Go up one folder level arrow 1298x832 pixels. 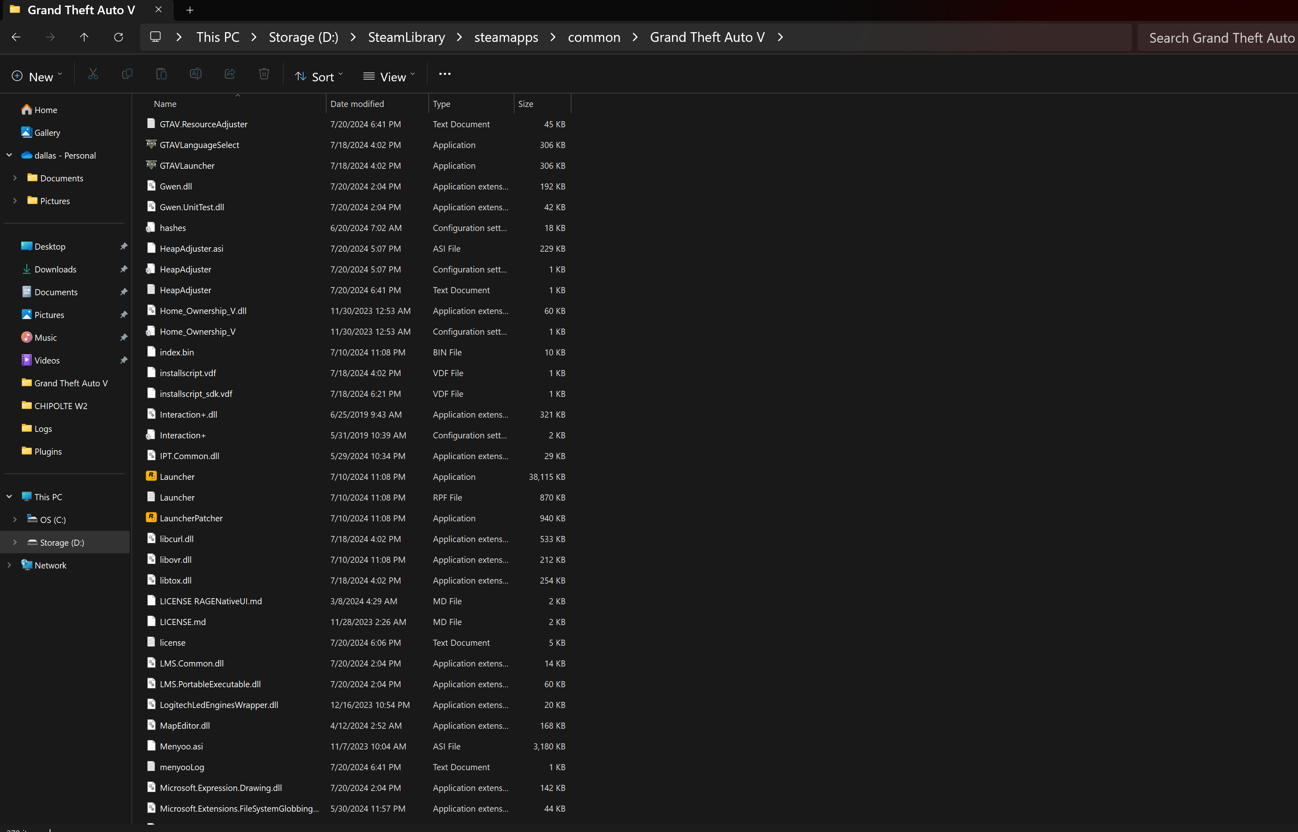(x=84, y=37)
